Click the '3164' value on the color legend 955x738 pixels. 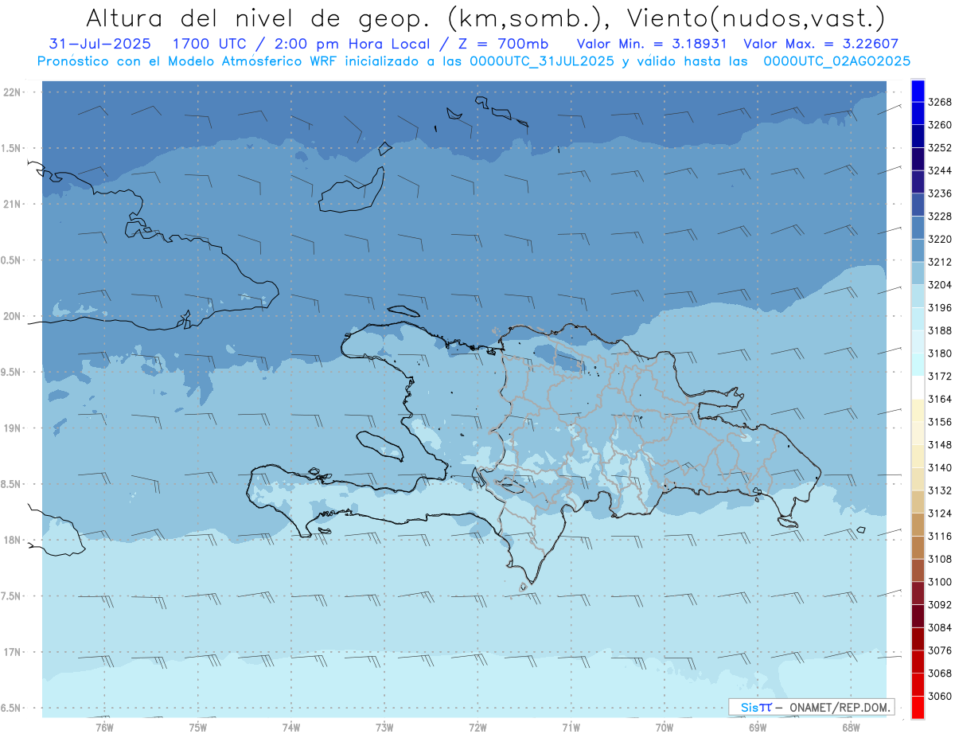[x=940, y=399]
